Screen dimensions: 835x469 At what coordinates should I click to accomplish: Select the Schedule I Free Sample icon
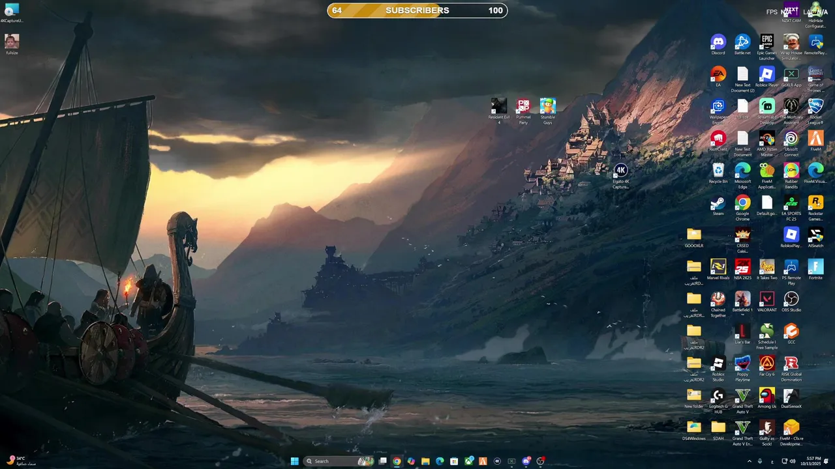click(x=767, y=337)
